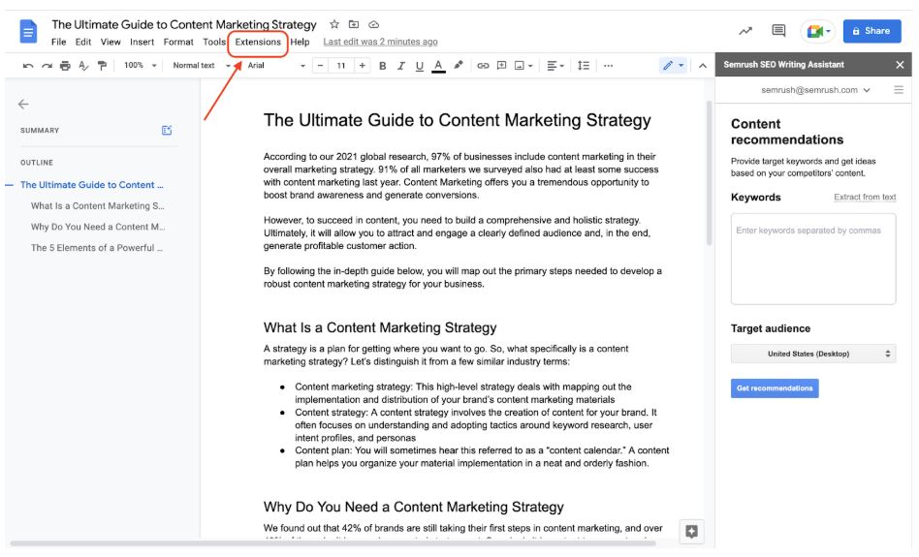Check the cloud save status icon

click(374, 24)
